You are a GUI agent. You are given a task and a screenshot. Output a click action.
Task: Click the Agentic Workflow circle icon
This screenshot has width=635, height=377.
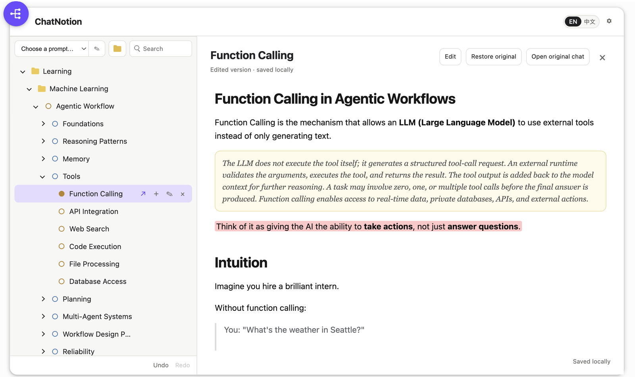click(x=48, y=106)
